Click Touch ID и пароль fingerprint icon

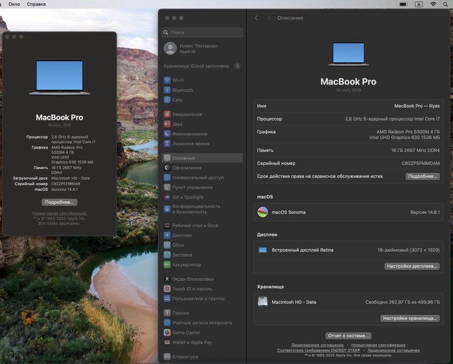[x=167, y=289]
